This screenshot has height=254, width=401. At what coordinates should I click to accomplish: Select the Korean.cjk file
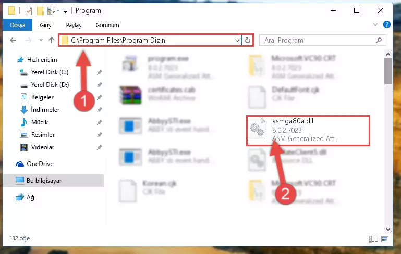(x=148, y=191)
